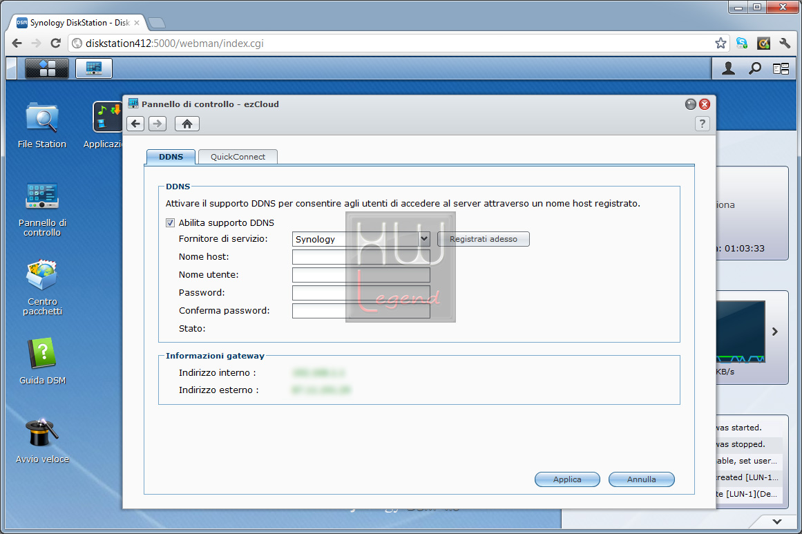Click the yellow checkmark extension icon

[763, 44]
